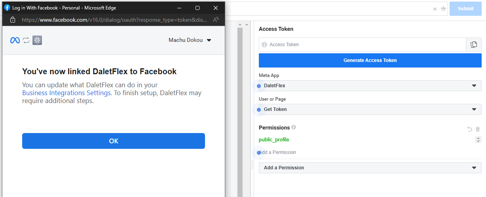This screenshot has width=486, height=197.
Task: Click the read aloud icon in address bar
Action: coord(216,19)
